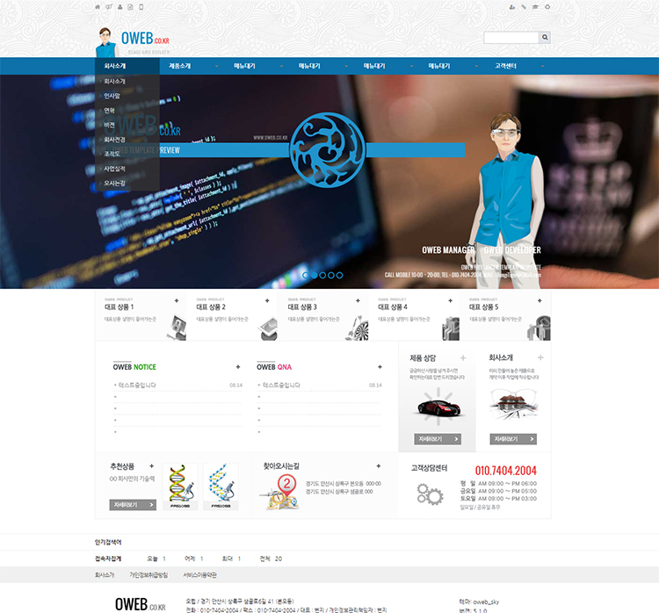Open the 회사소개 main nav tab
The width and height of the screenshot is (659, 613).
pyautogui.click(x=127, y=66)
